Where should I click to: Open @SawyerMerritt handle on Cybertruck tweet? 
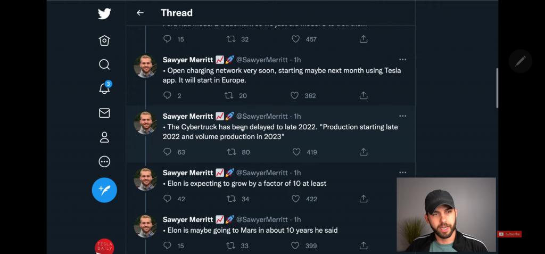[261, 116]
